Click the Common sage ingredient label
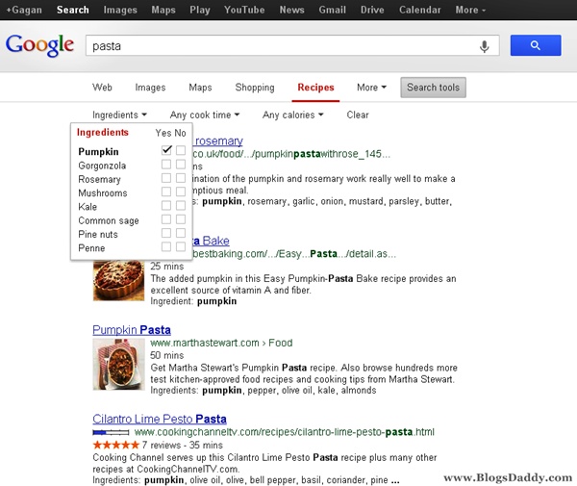Viewport: 577px width, 486px height. click(109, 220)
